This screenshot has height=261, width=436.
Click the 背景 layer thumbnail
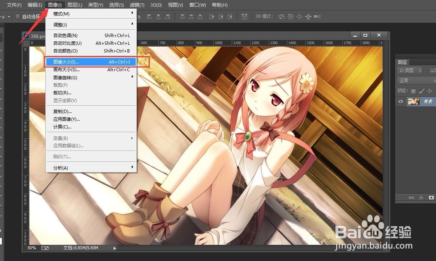click(x=413, y=101)
